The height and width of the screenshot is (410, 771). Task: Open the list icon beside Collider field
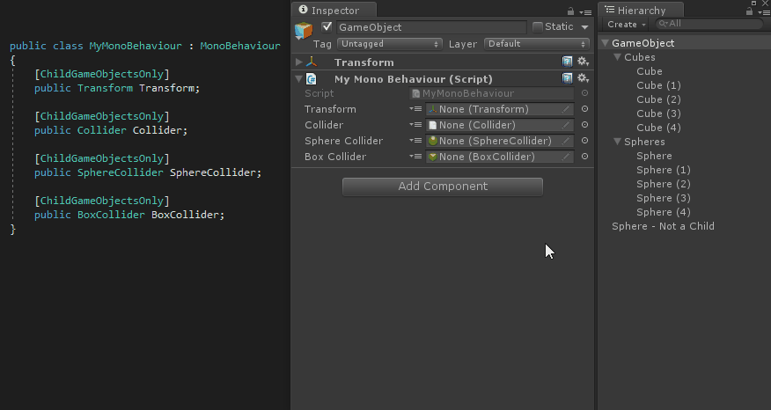pyautogui.click(x=415, y=125)
